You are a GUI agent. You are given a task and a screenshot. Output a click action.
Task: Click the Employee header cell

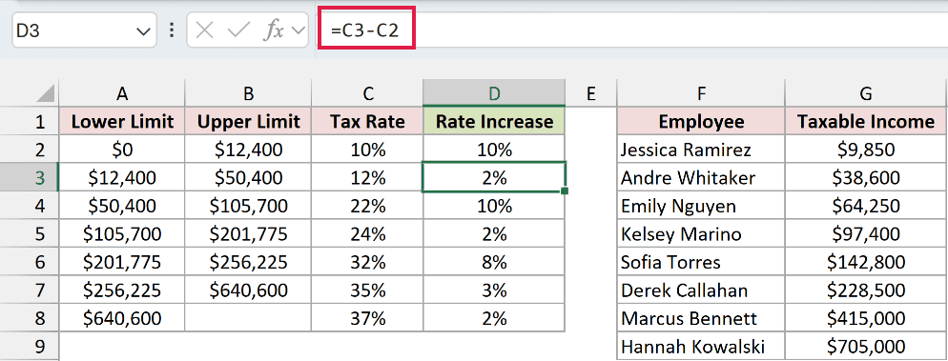tap(701, 122)
